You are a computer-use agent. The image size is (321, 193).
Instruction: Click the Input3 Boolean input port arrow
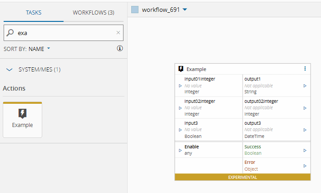(181, 130)
